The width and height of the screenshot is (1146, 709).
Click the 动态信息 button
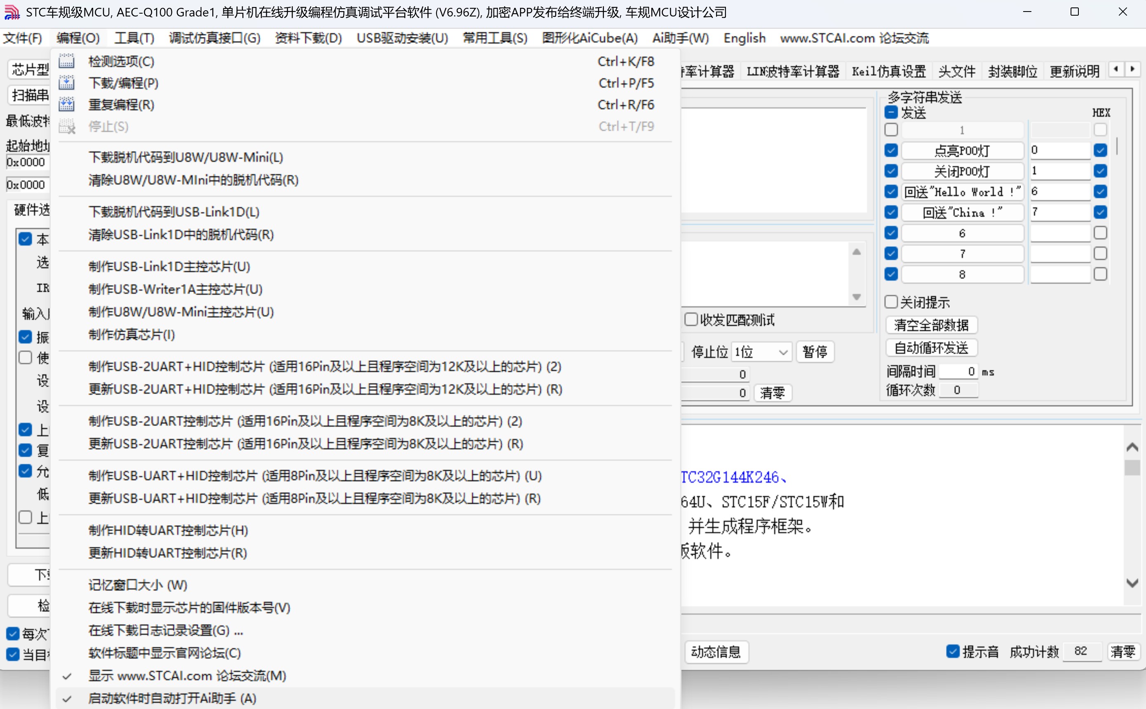(716, 652)
